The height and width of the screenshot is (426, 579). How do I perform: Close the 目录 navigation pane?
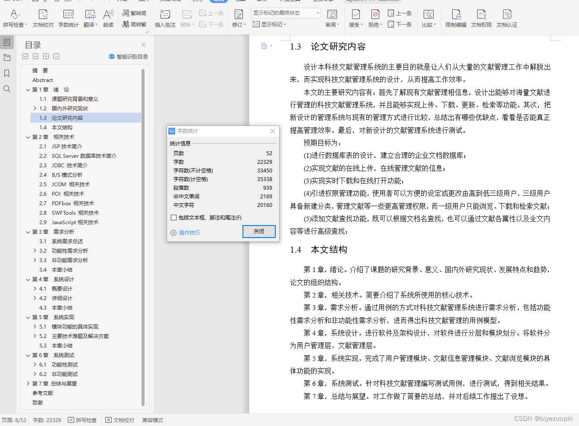pos(143,45)
